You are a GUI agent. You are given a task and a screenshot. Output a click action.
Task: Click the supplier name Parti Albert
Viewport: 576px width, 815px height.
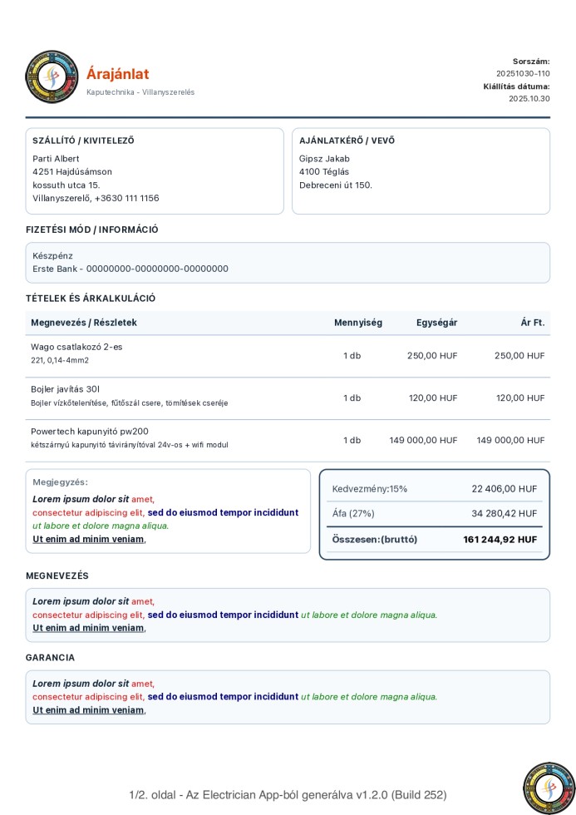click(x=56, y=159)
